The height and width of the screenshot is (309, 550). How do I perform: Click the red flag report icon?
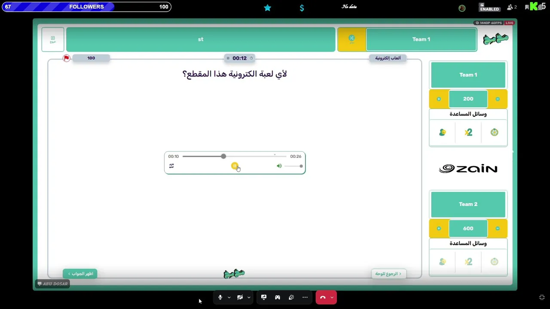(66, 58)
